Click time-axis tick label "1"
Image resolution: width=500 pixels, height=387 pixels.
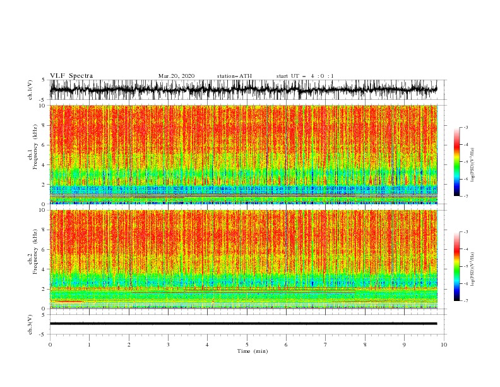point(89,345)
